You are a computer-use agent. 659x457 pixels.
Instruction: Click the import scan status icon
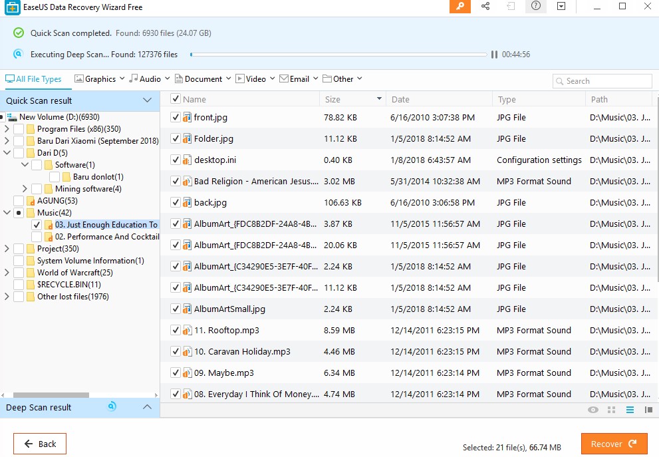pos(511,6)
